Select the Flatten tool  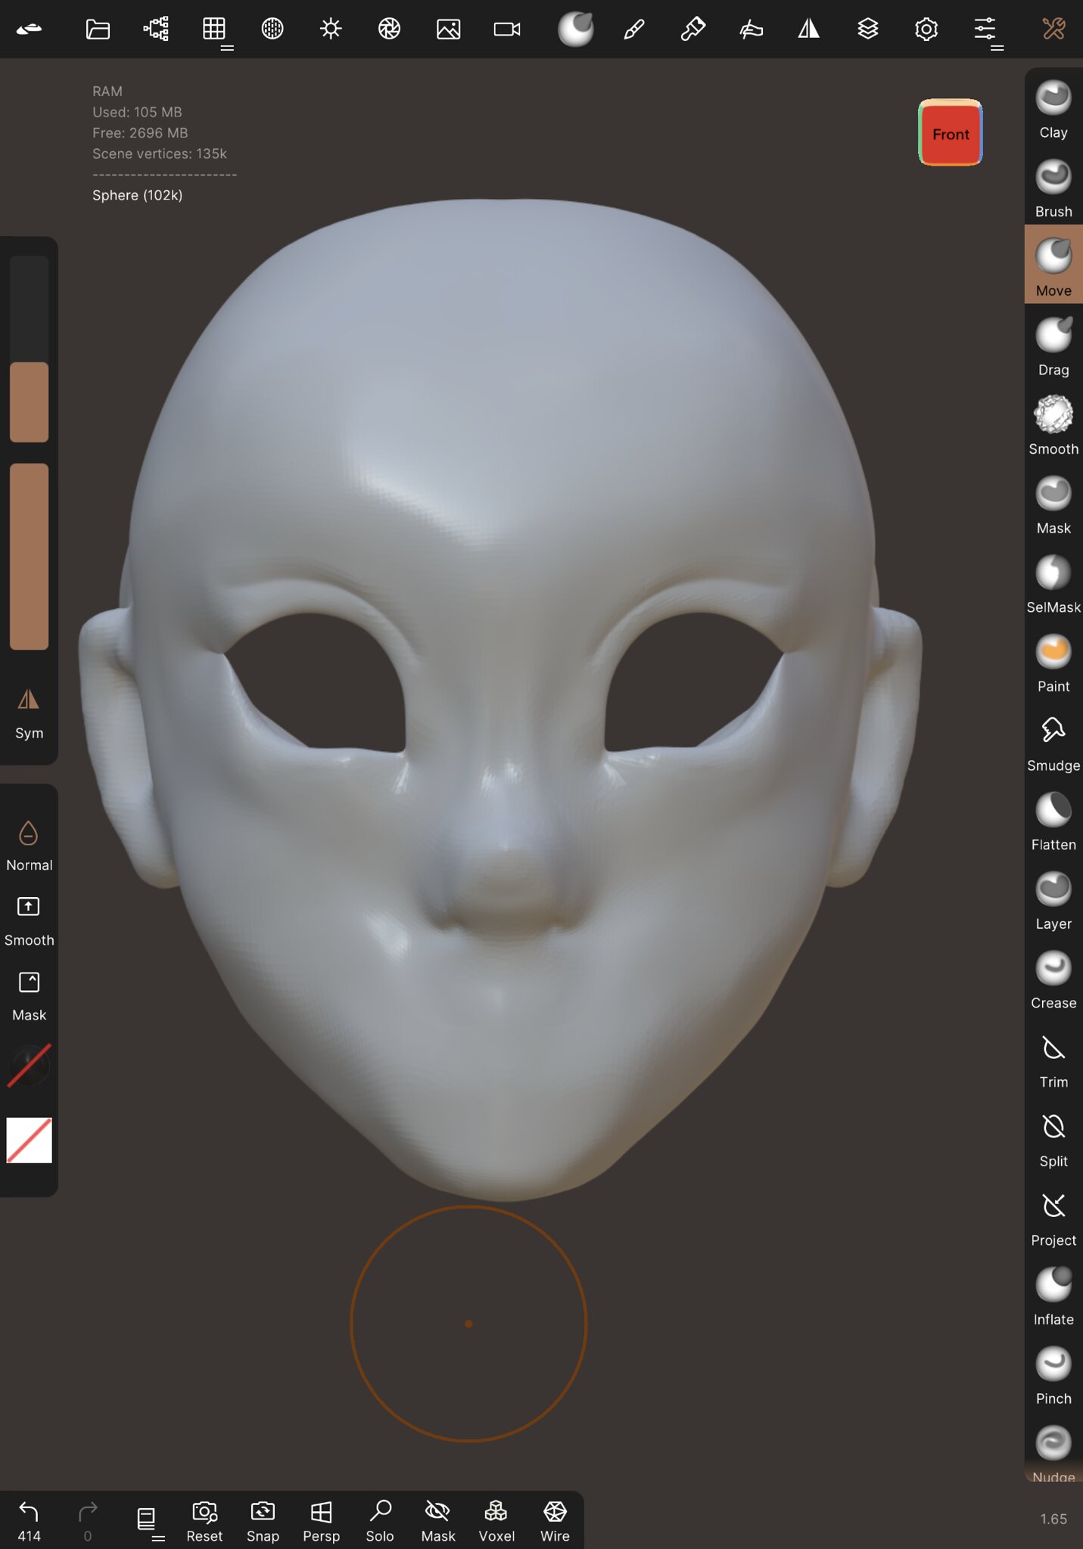[x=1053, y=822]
